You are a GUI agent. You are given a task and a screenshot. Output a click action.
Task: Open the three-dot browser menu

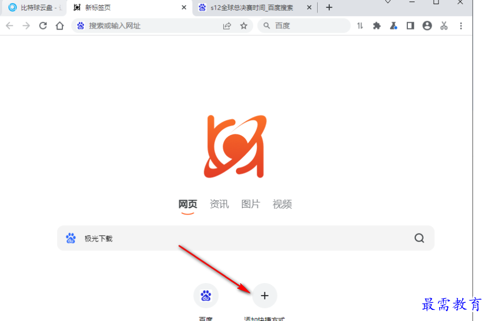click(x=461, y=26)
